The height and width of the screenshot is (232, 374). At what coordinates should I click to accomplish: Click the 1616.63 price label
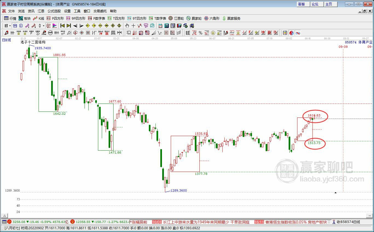[x=314, y=115]
